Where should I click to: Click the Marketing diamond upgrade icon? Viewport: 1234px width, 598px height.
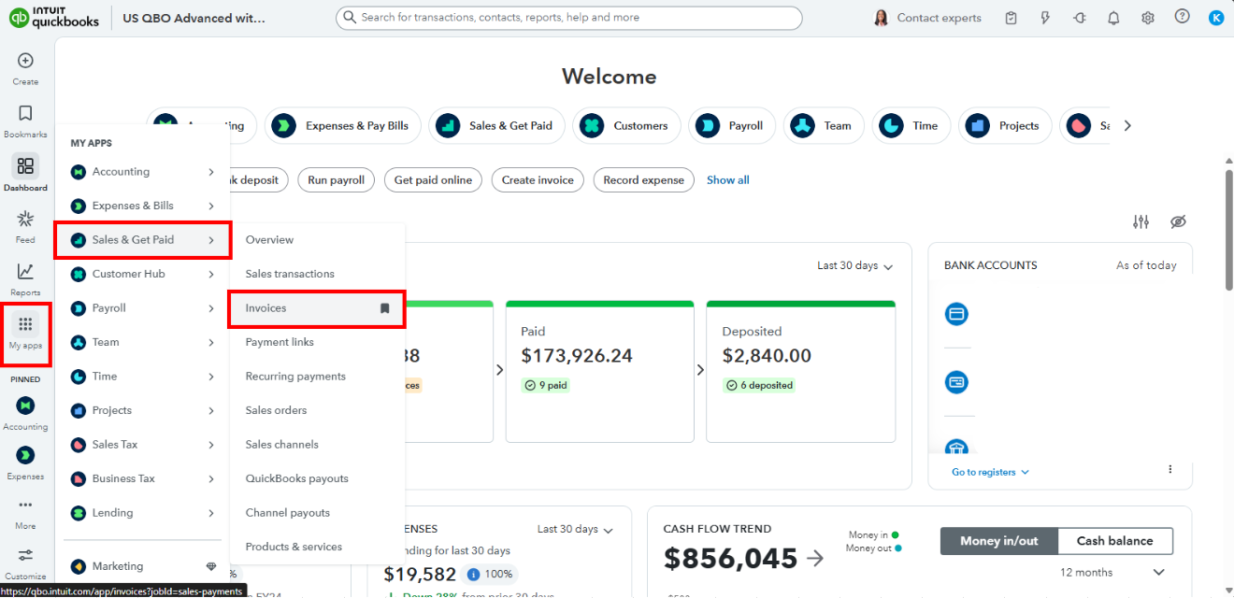211,566
